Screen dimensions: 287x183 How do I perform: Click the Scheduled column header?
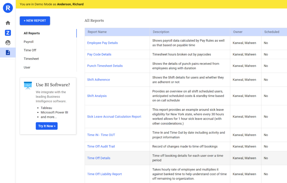(x=272, y=32)
